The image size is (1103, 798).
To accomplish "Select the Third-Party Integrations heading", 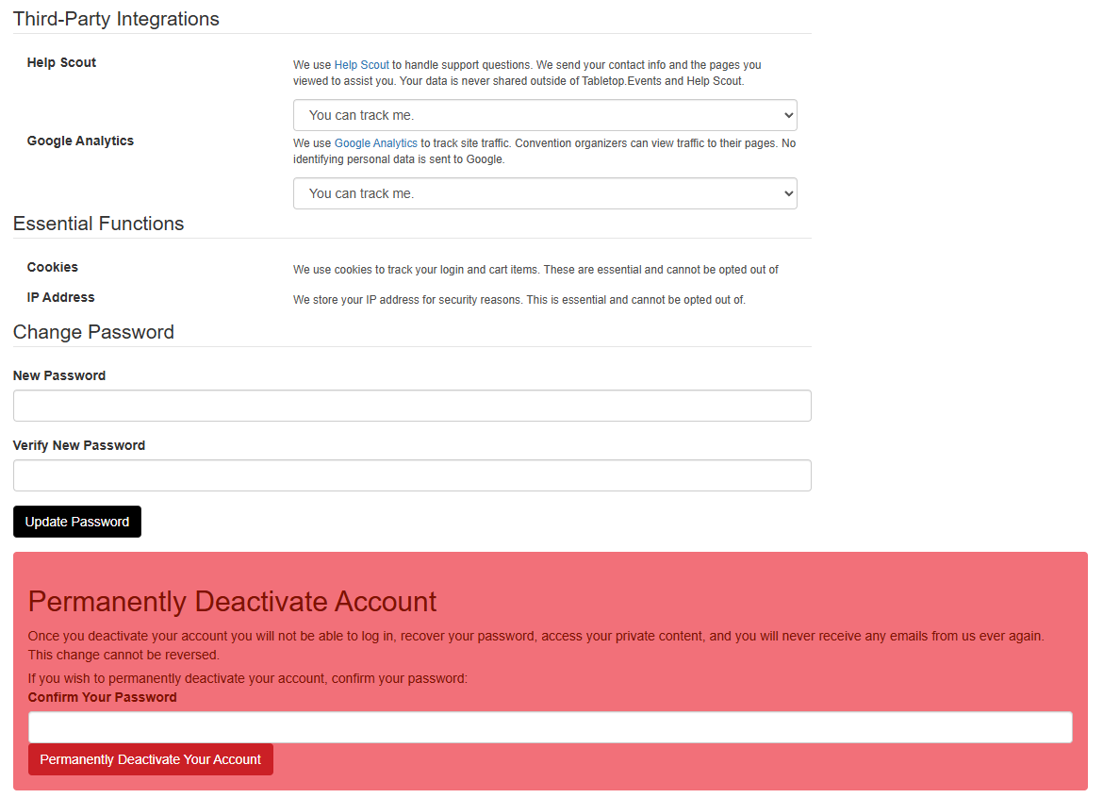I will coord(116,18).
